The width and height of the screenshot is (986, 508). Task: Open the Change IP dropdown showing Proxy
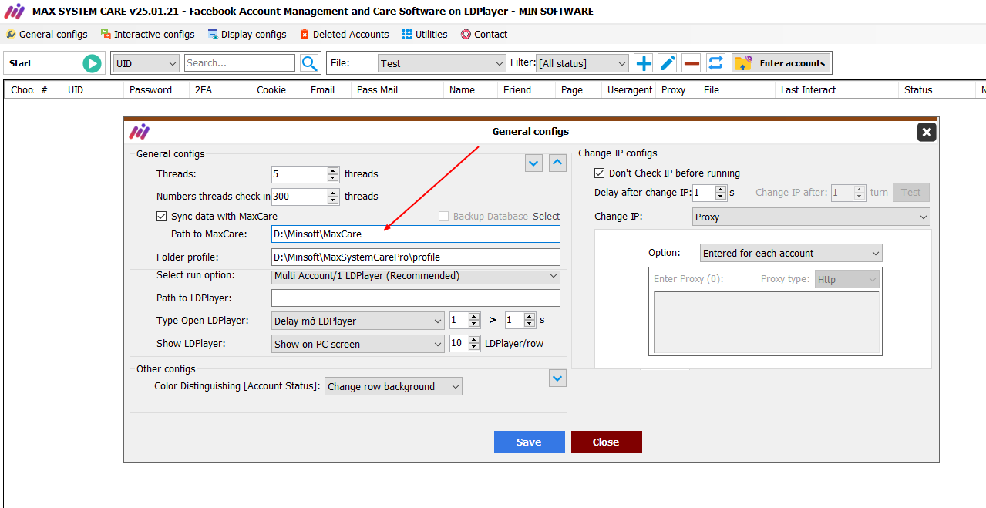812,217
